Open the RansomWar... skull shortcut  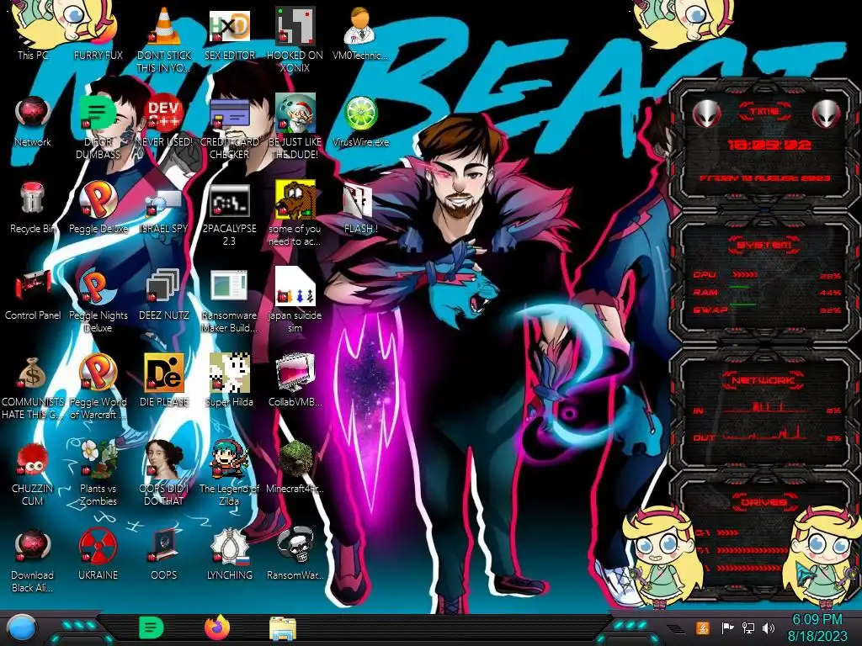tap(295, 553)
